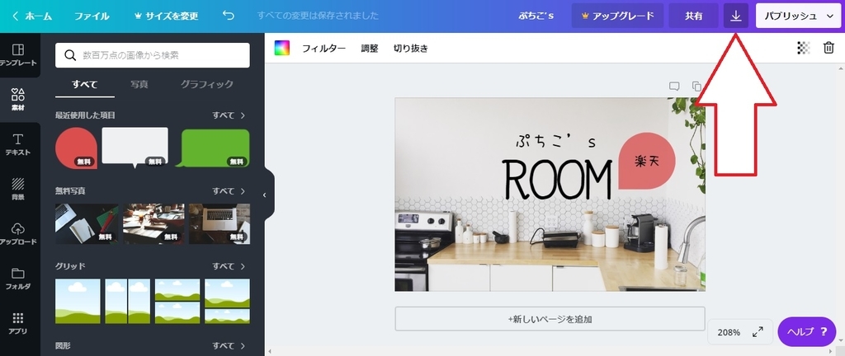Expand すべて for グリッド
845x356 pixels.
[229, 266]
